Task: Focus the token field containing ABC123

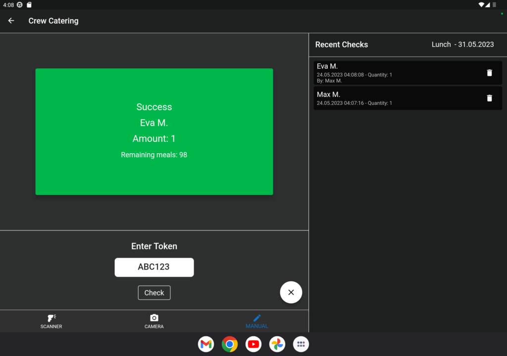Action: point(154,267)
